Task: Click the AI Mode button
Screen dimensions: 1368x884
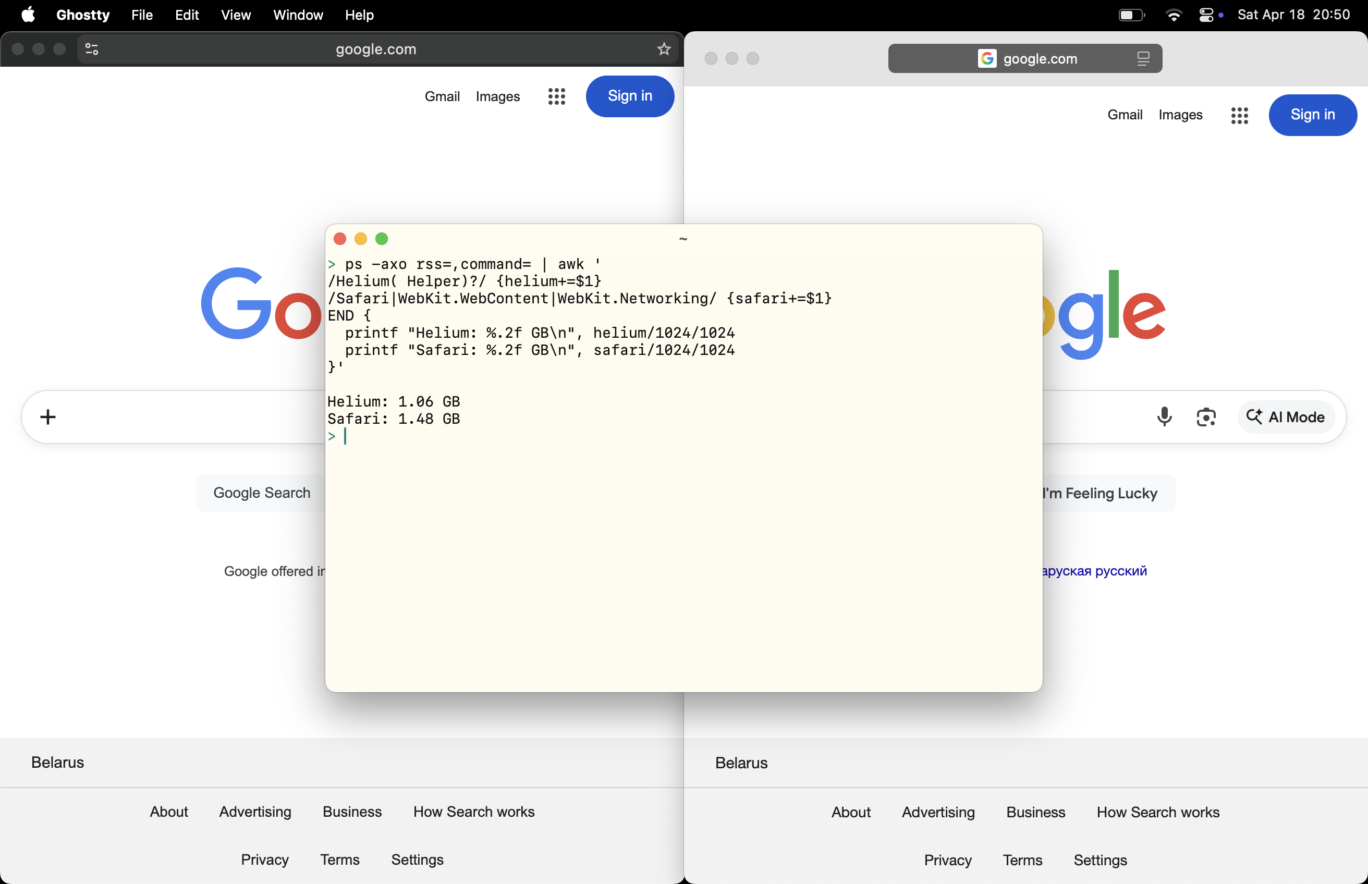Action: tap(1286, 417)
